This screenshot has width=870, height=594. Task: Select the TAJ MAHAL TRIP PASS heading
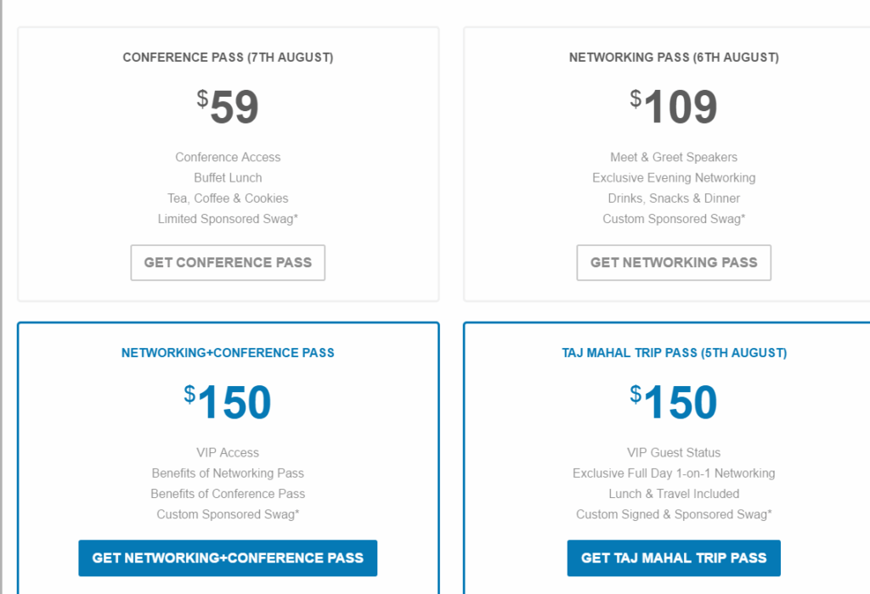(674, 353)
